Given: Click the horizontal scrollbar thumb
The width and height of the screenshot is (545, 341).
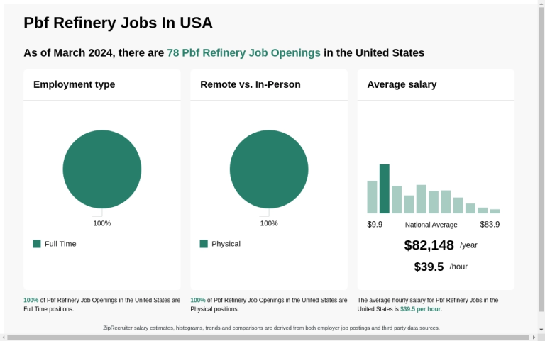Looking at the screenshot, I should 268,337.
